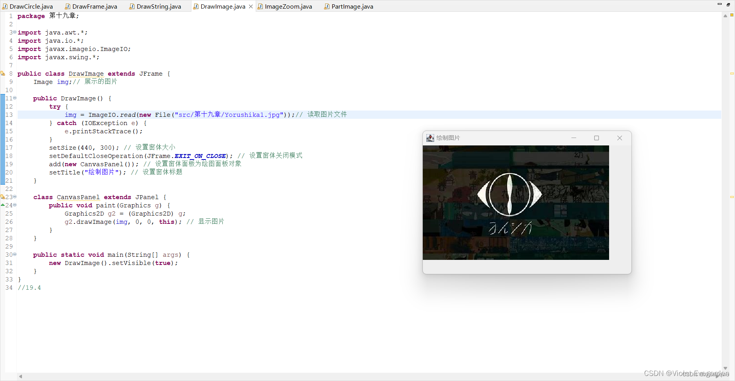
Task: Click the overview ruler warning indicator at top
Action: [732, 15]
